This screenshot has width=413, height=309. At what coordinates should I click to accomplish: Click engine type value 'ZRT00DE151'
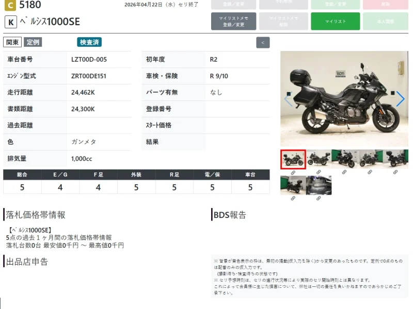pyautogui.click(x=88, y=76)
